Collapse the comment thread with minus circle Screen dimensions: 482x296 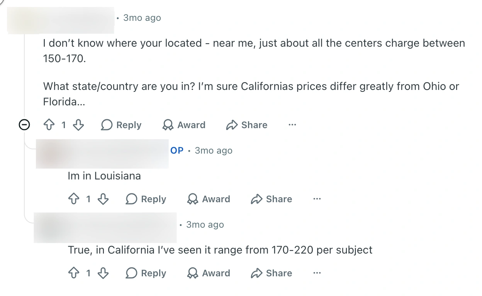[24, 125]
